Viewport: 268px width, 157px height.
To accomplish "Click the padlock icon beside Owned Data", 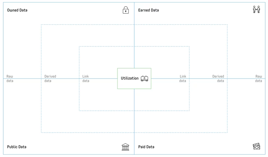I will click(126, 10).
